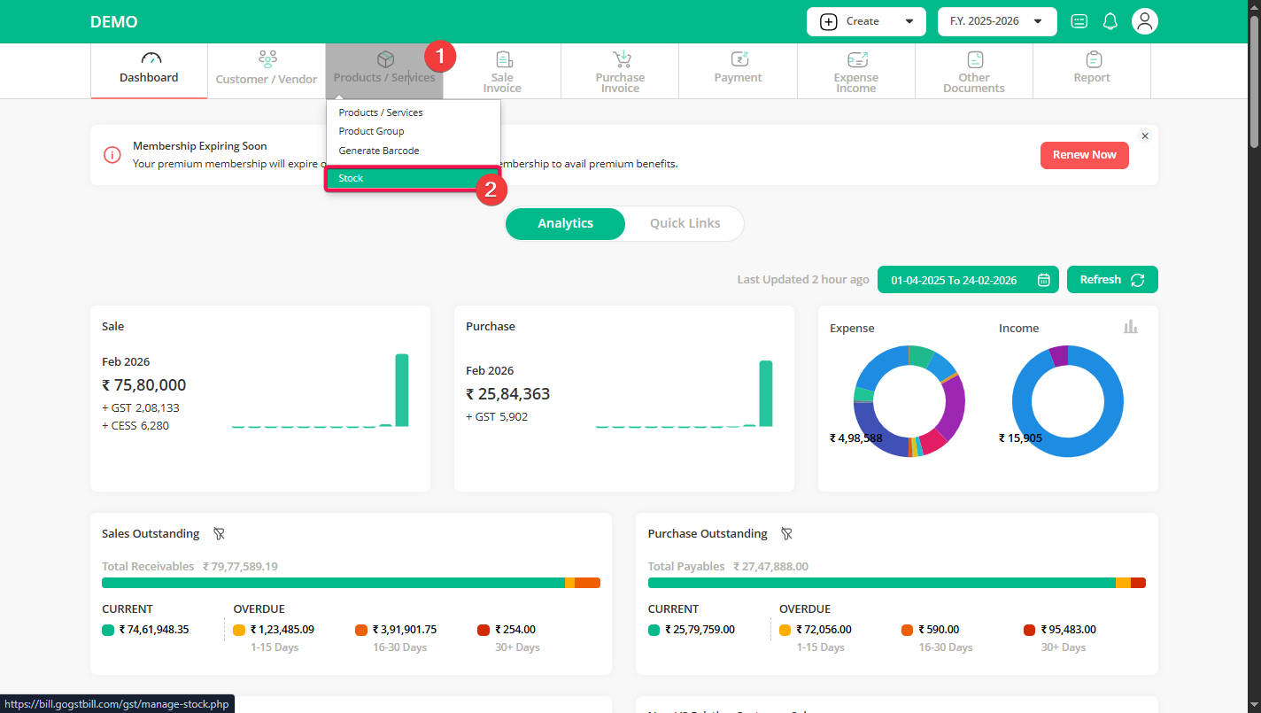Switch to the Quick Links toggle
Viewport: 1261px width, 713px height.
(685, 223)
